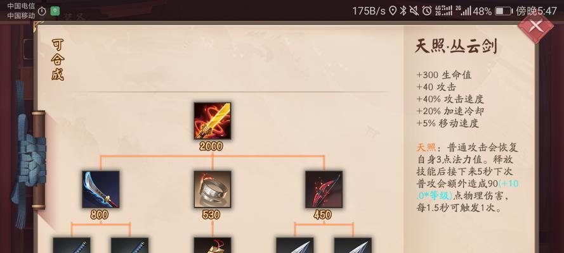The width and height of the screenshot is (564, 253).
Task: Tap the 2000 price under the golden sword
Action: click(211, 146)
